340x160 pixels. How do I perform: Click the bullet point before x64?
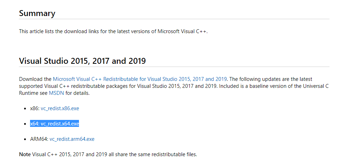25,124
